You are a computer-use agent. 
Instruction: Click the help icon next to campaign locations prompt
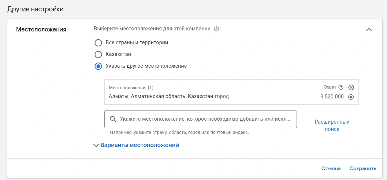(216, 29)
